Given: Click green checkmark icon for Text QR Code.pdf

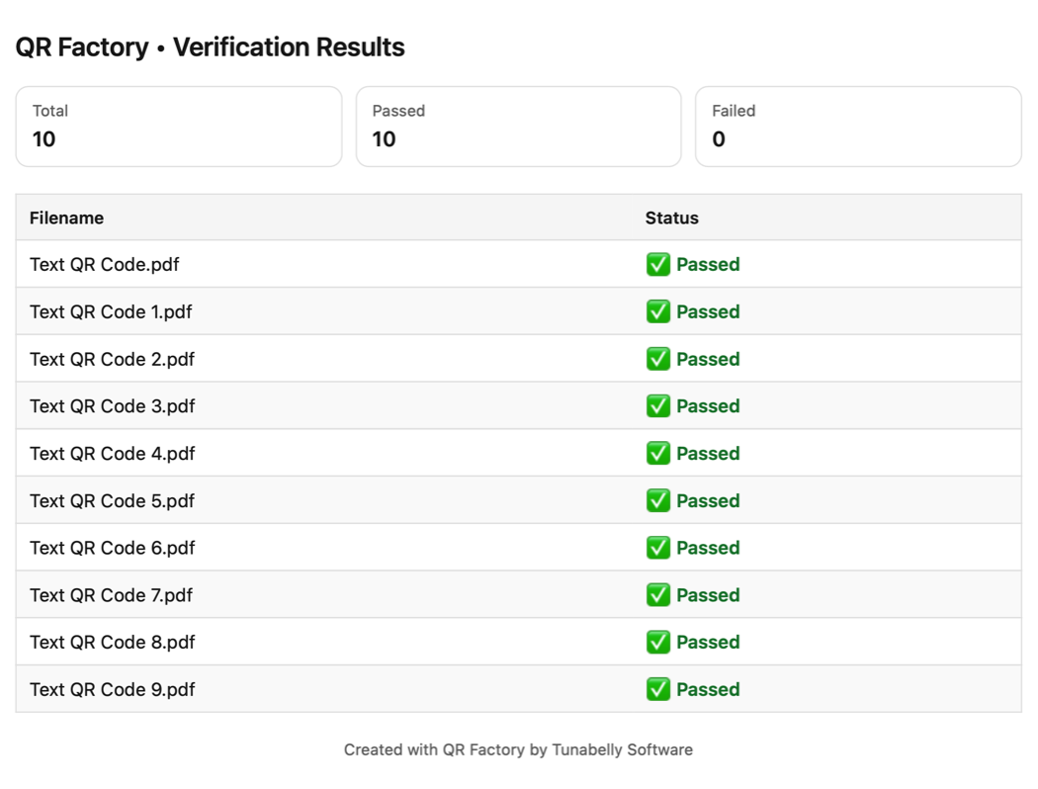Looking at the screenshot, I should click(658, 264).
